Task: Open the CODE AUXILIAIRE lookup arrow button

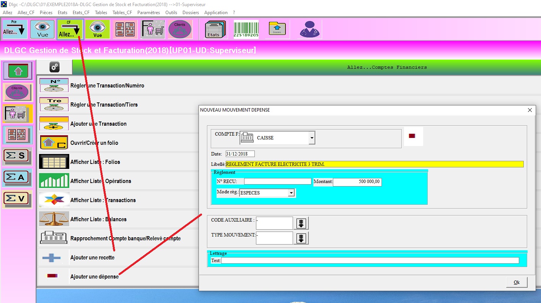Action: pyautogui.click(x=301, y=223)
